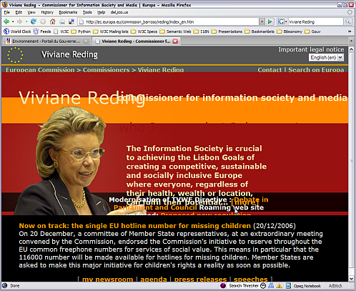The height and width of the screenshot is (291, 356).
Task: Click the Adblock status bar item
Action: tap(335, 285)
